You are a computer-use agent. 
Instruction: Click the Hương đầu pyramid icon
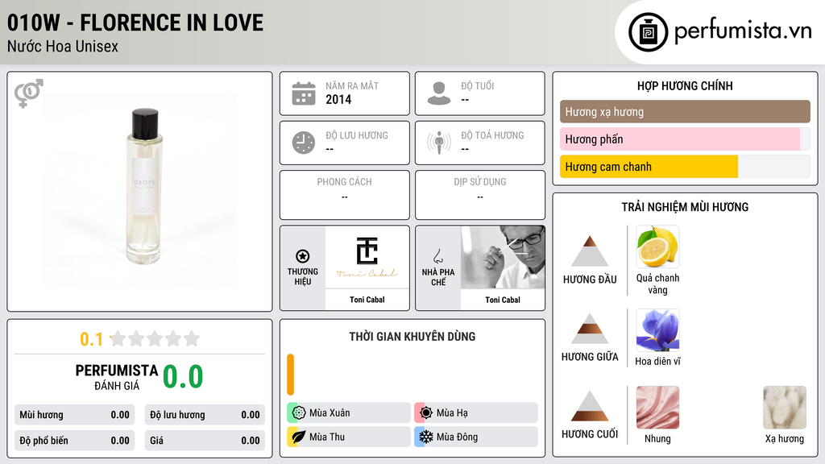point(590,251)
